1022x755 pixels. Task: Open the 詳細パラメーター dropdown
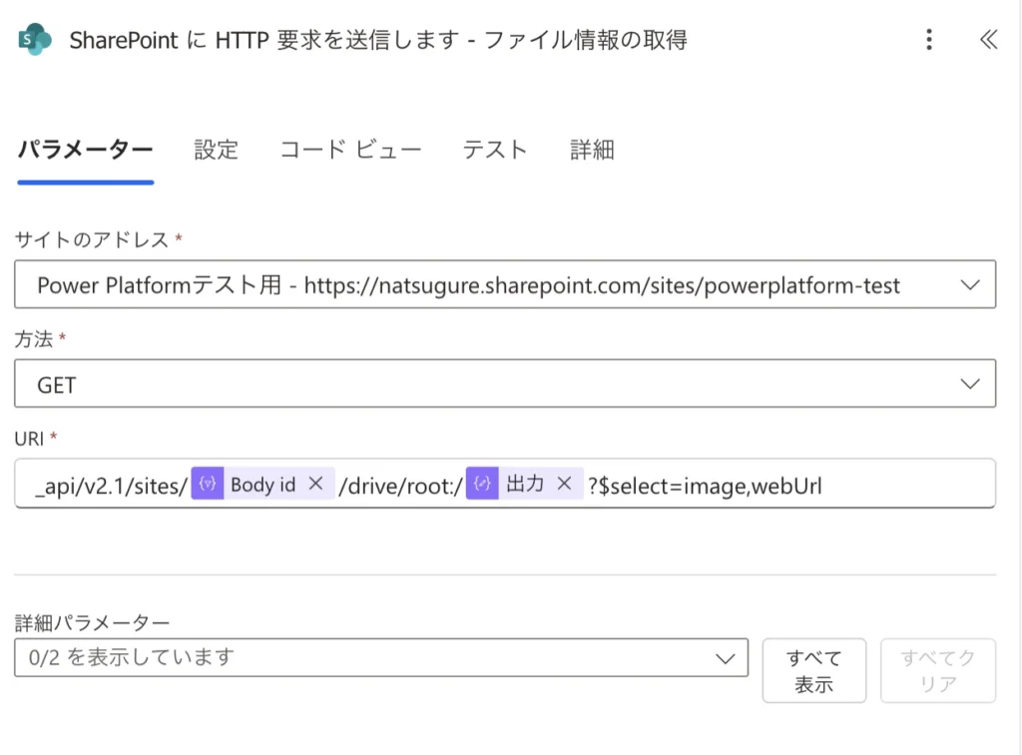coord(381,658)
